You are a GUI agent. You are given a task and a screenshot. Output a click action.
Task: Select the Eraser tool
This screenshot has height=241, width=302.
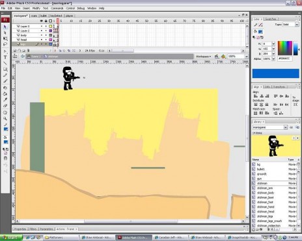pos(5,106)
